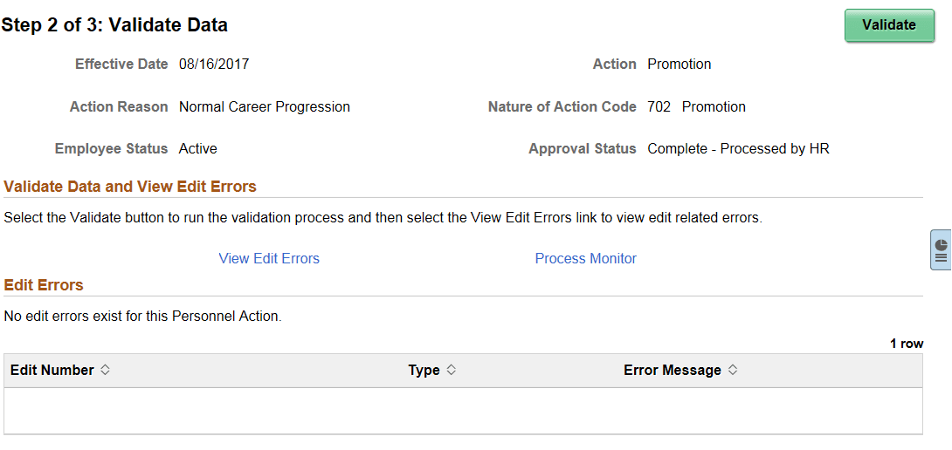Click the Employee Status value Active

(x=197, y=149)
